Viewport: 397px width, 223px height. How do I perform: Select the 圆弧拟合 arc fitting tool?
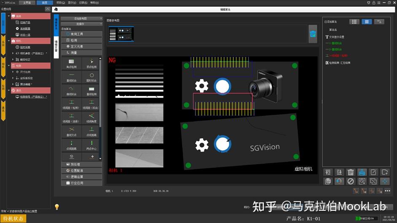coord(71,91)
